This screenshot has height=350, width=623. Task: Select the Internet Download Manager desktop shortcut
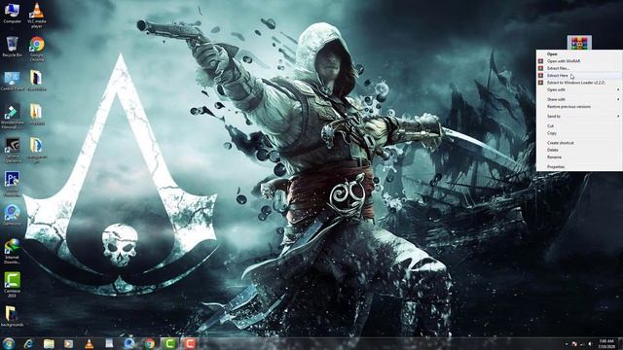pyautogui.click(x=12, y=251)
